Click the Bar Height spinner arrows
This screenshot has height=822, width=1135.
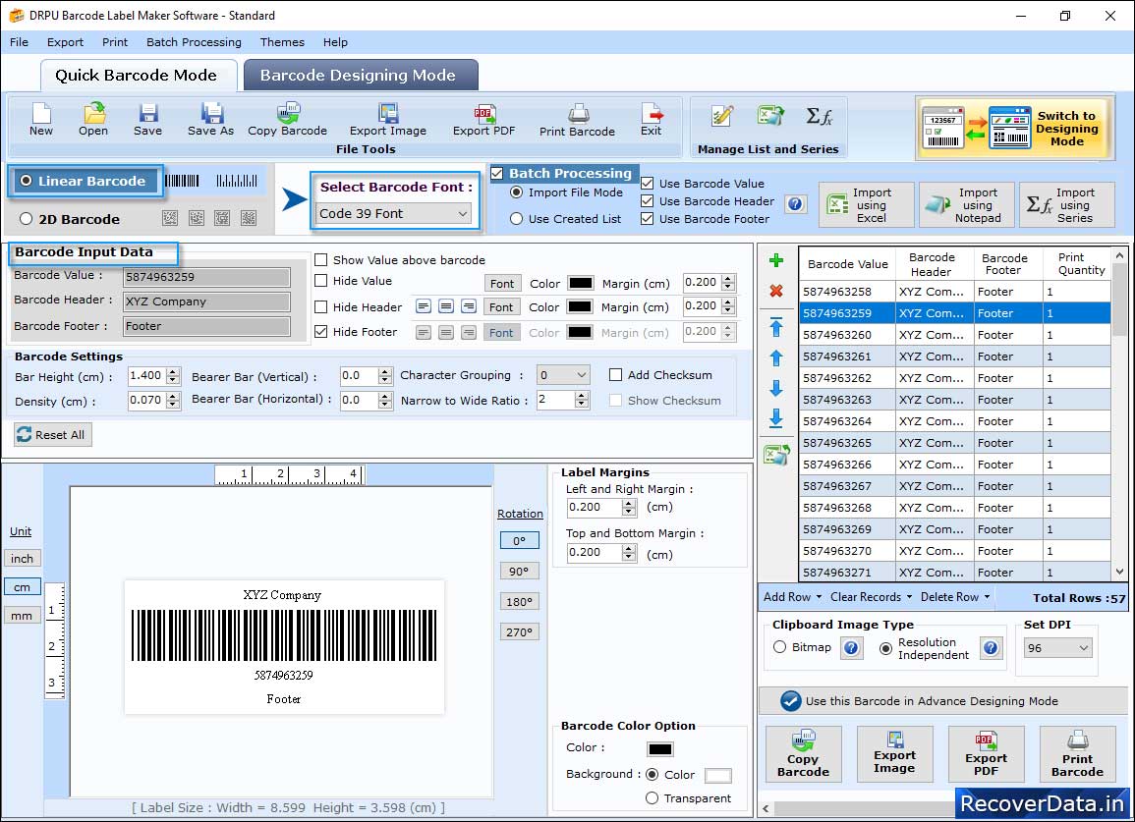172,376
